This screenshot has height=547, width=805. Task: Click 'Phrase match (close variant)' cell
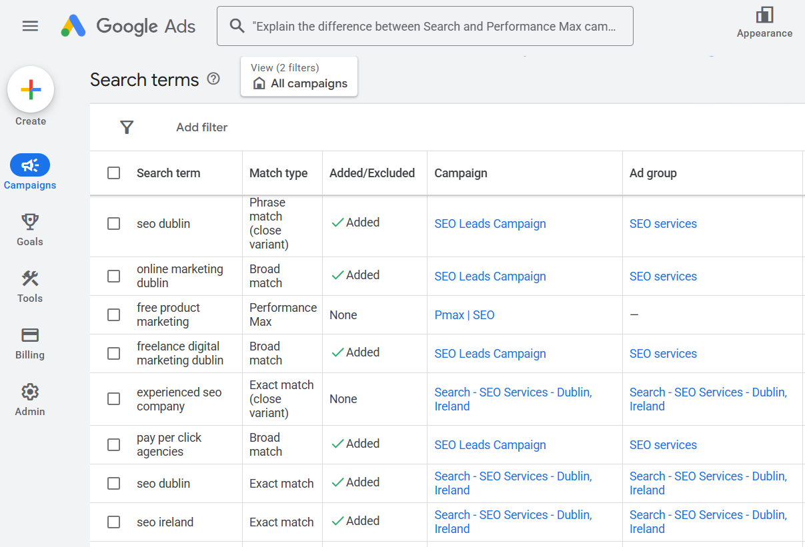(269, 223)
